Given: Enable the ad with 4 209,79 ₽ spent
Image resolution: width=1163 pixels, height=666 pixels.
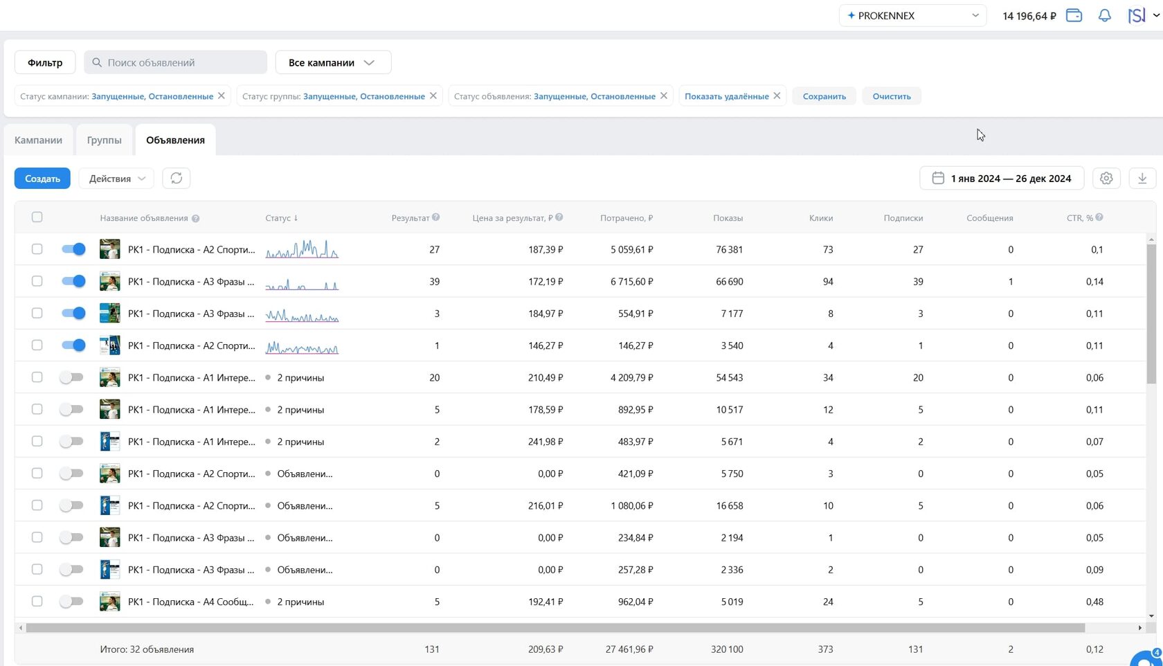Looking at the screenshot, I should click(71, 377).
